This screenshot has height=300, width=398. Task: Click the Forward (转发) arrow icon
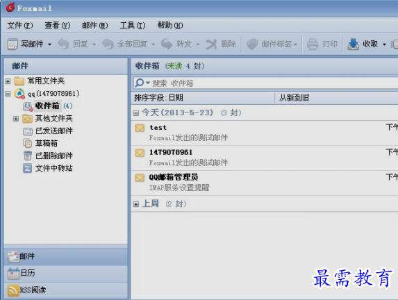click(x=167, y=44)
